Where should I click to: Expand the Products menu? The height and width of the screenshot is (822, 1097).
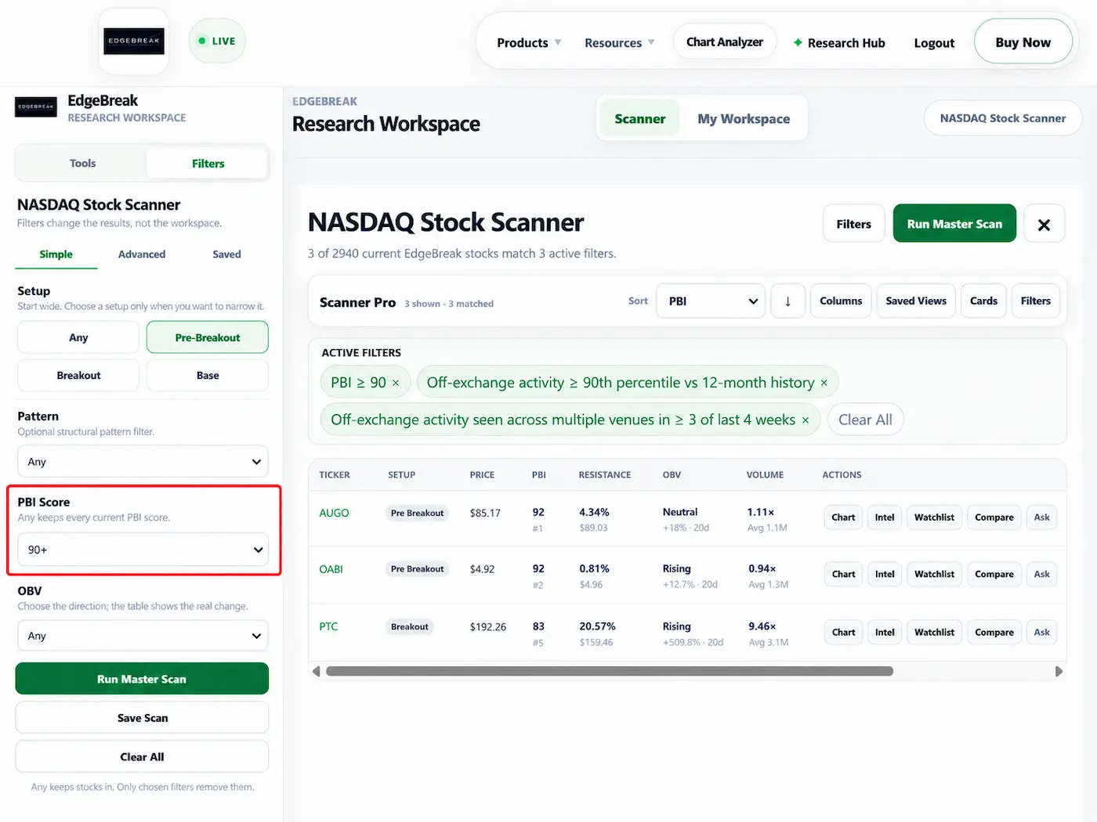(x=529, y=42)
